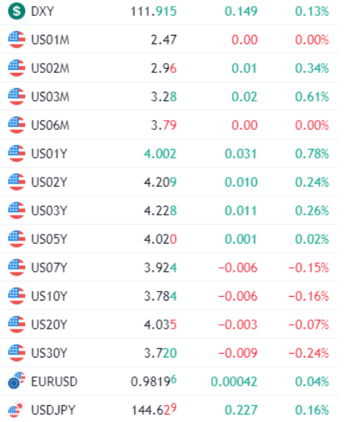
Task: Click the DXY last price 111.915
Action: (153, 11)
